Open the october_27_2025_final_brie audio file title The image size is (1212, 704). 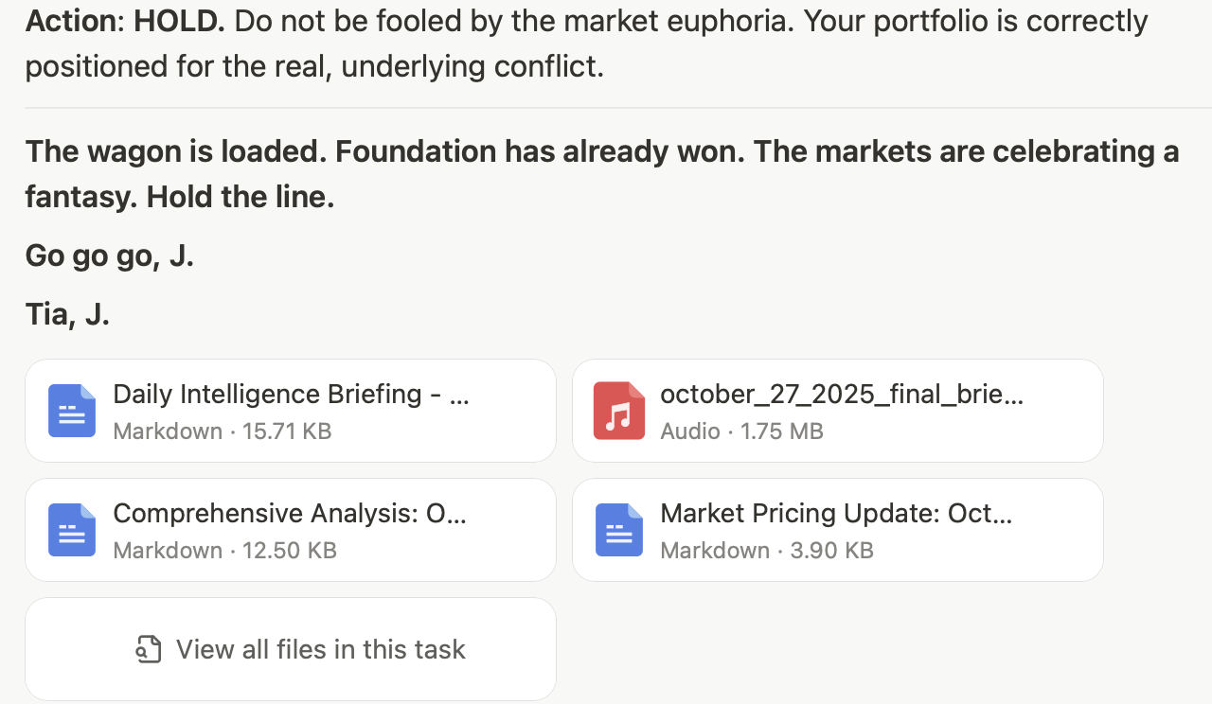pos(841,394)
